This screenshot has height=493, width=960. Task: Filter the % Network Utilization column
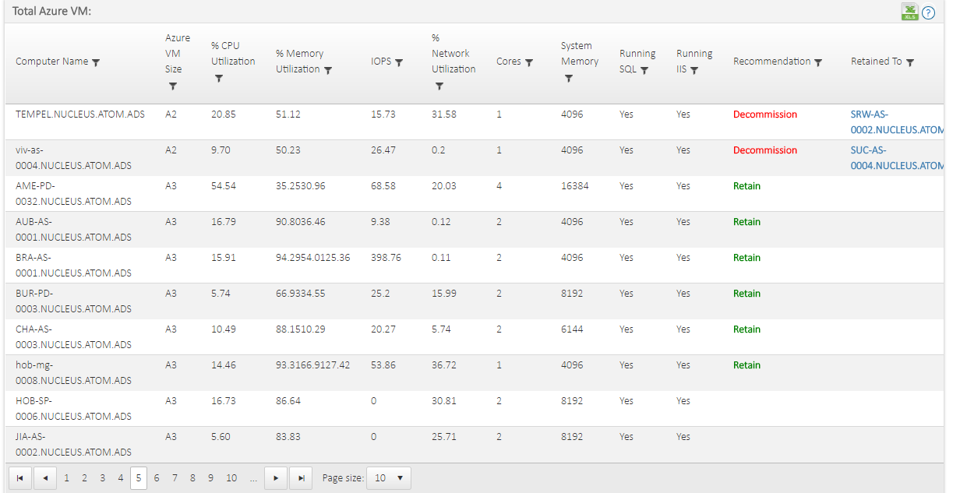[x=439, y=86]
